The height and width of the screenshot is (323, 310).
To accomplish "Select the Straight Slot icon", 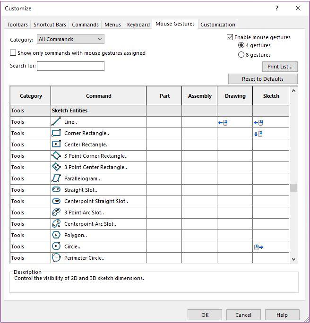I will coord(56,190).
